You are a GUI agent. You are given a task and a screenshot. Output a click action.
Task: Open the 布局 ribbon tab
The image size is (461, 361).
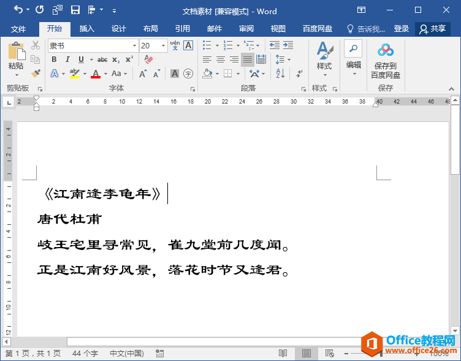tap(150, 29)
